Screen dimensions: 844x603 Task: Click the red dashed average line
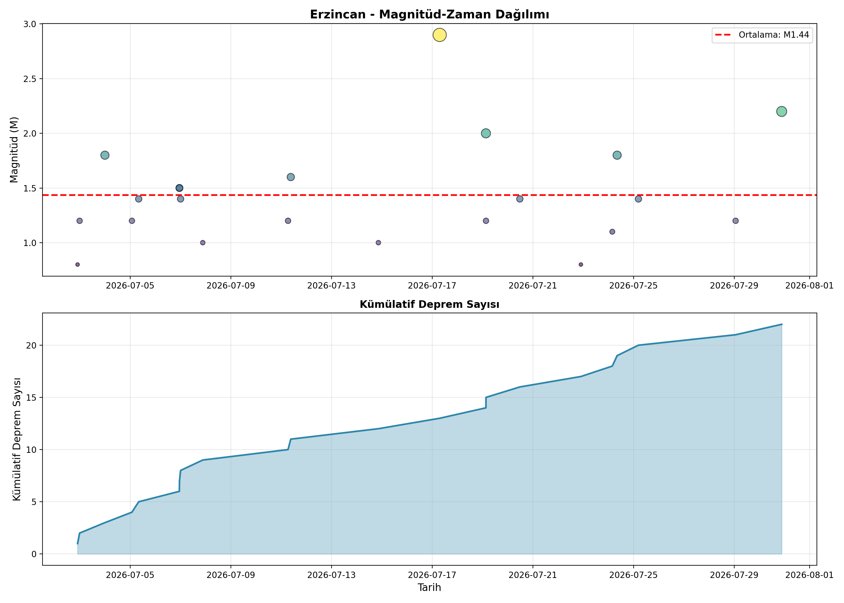tap(430, 195)
